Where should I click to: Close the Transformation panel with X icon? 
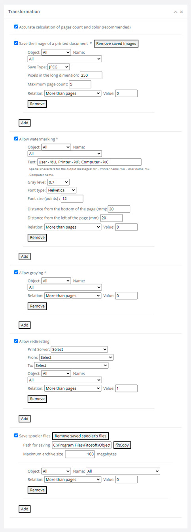click(182, 12)
